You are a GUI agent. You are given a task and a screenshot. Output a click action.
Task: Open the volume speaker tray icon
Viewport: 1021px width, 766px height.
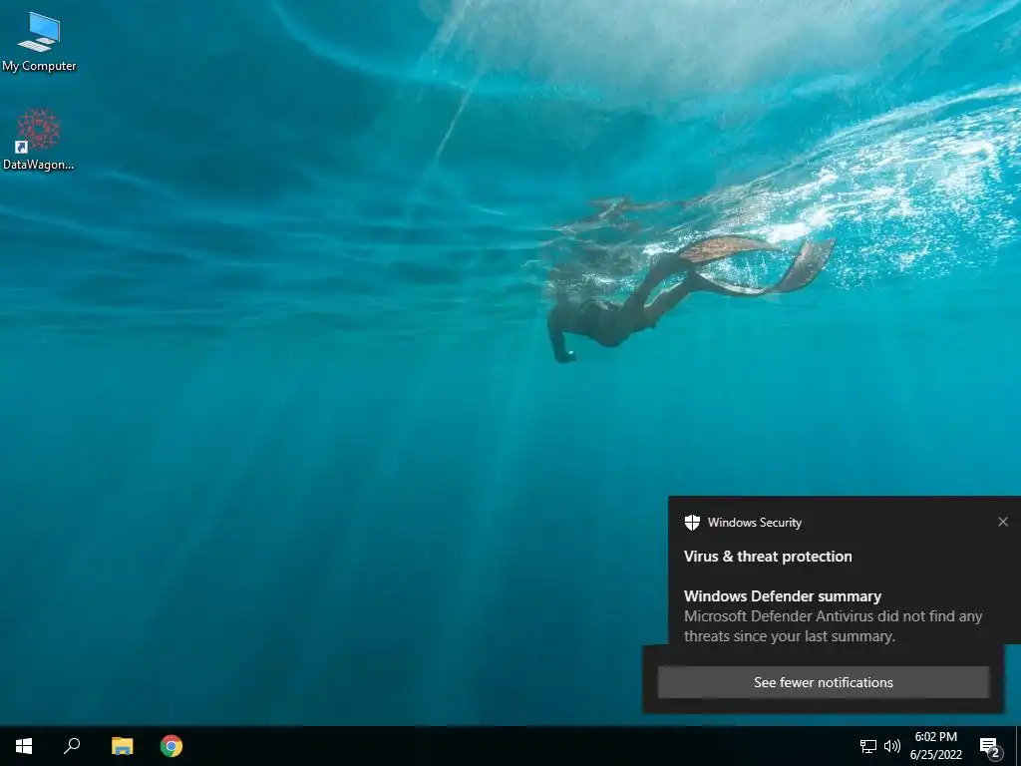pyautogui.click(x=892, y=746)
